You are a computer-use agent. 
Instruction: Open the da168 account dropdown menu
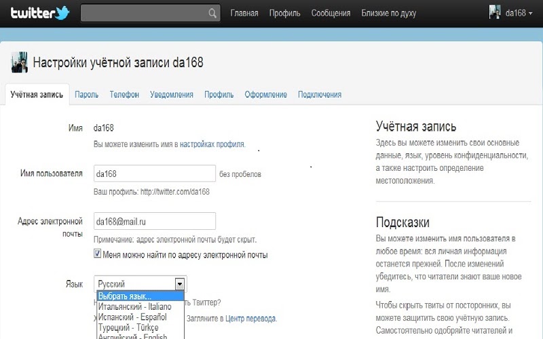pyautogui.click(x=519, y=13)
